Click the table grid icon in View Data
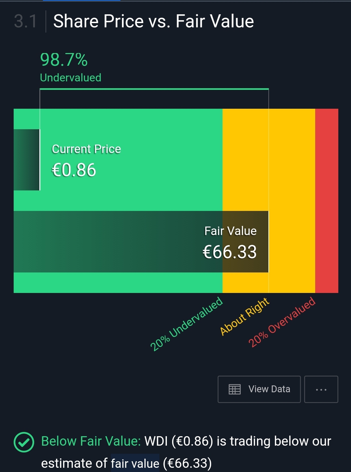This screenshot has width=351, height=472. click(x=235, y=389)
